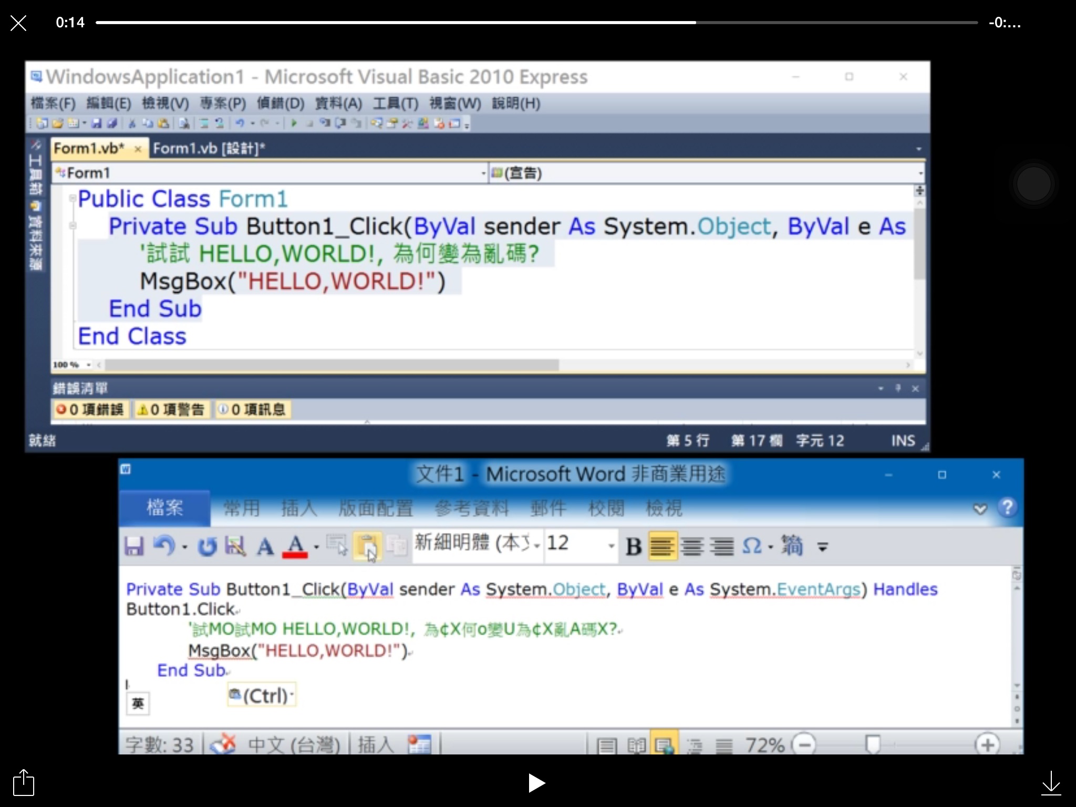Click the Paste icon in the Visual Basic toolbar
1076x807 pixels.
pos(163,123)
